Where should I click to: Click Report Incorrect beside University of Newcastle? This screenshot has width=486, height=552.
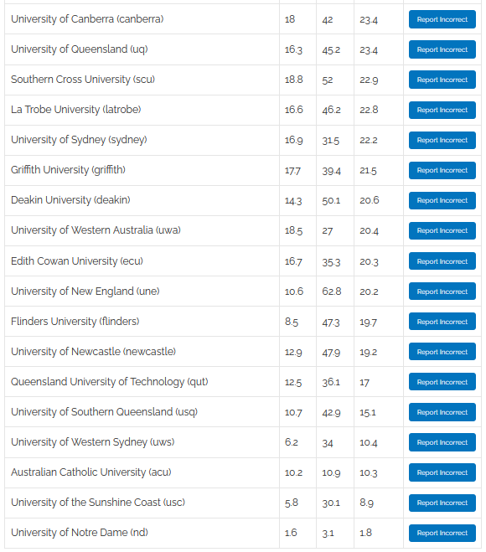pos(442,352)
